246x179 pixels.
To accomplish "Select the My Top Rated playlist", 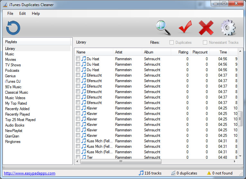I will (16, 103).
